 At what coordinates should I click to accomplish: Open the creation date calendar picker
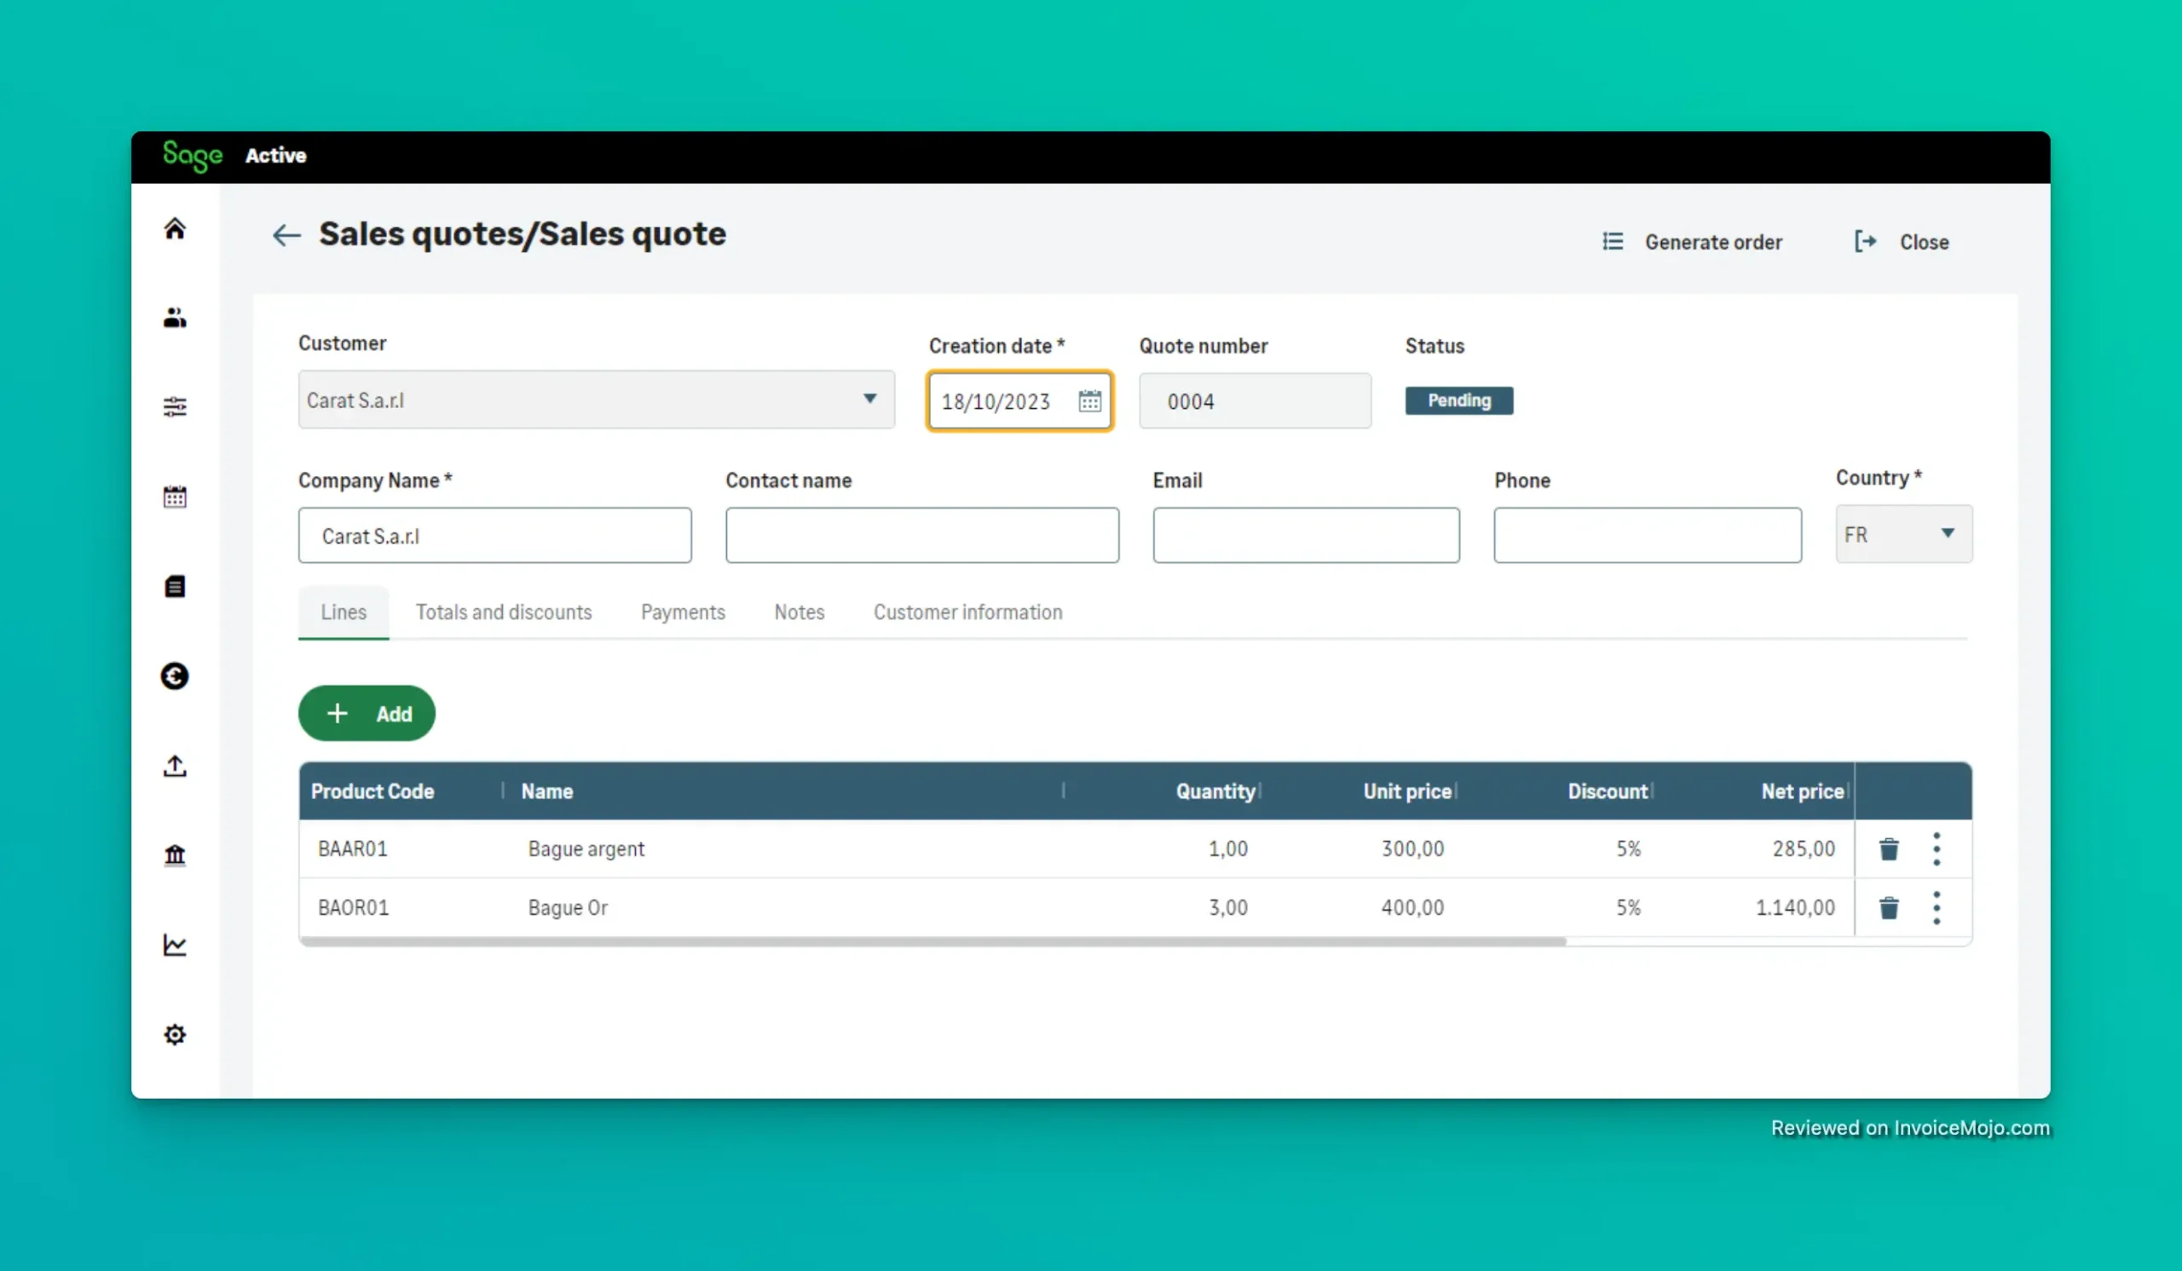point(1089,400)
